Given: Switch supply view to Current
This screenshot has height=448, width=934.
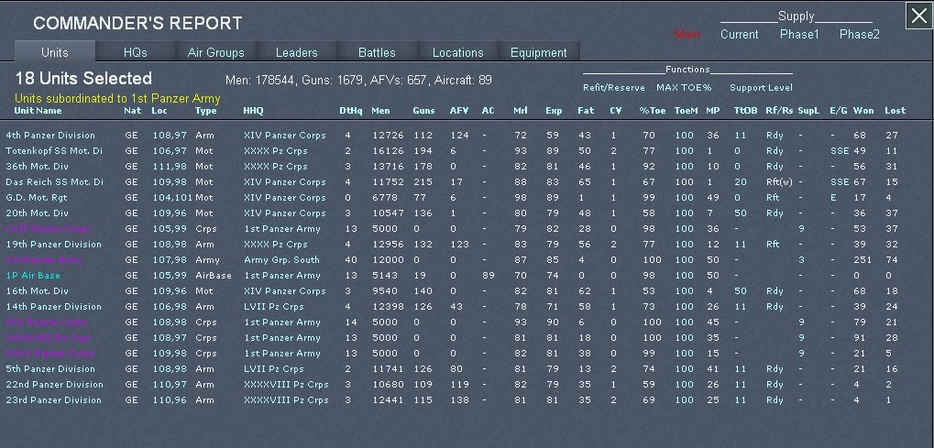Looking at the screenshot, I should [x=739, y=35].
